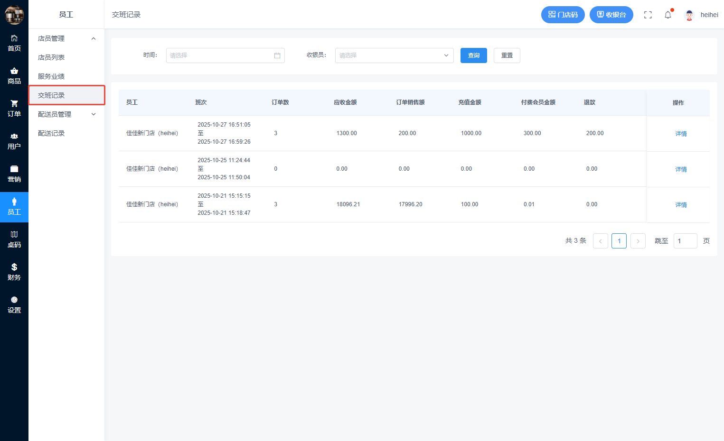The image size is (724, 441).
Task: Open the 商品 basket icon
Action: (x=14, y=71)
